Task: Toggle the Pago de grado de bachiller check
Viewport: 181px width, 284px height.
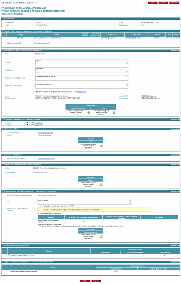Action: click(159, 272)
